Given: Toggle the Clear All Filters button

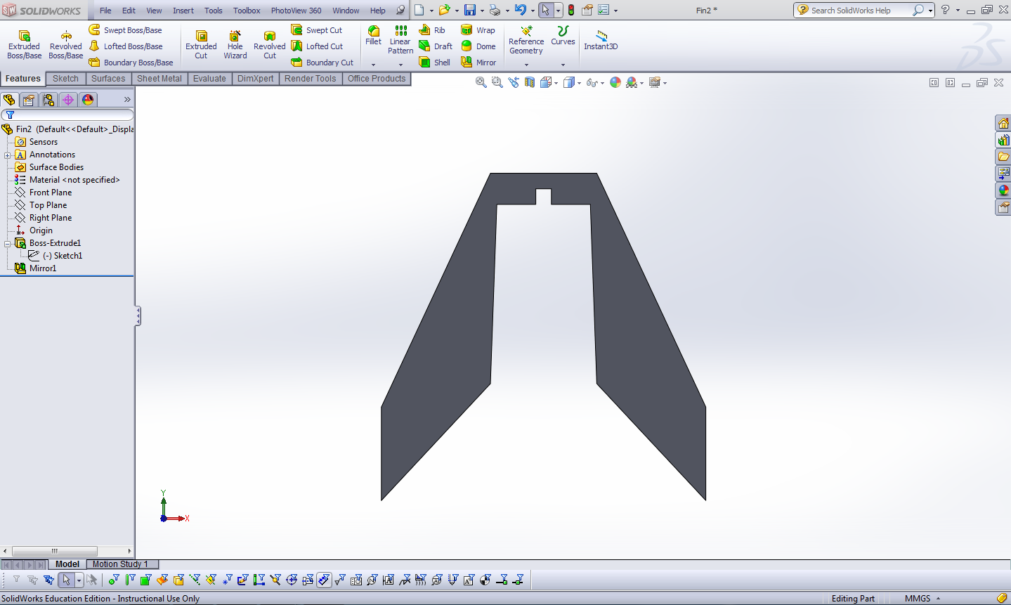Looking at the screenshot, I should coord(32,580).
